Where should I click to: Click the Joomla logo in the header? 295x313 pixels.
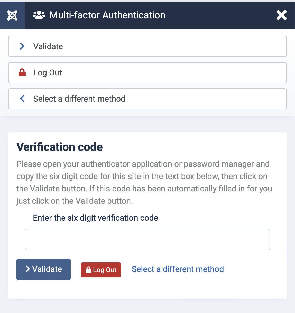click(12, 15)
